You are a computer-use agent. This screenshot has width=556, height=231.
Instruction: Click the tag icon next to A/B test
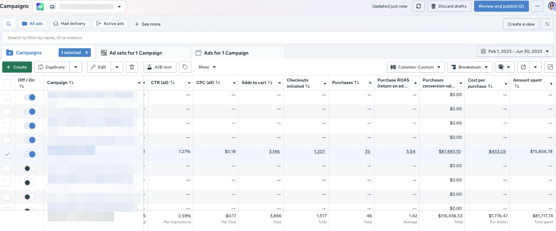pos(185,67)
